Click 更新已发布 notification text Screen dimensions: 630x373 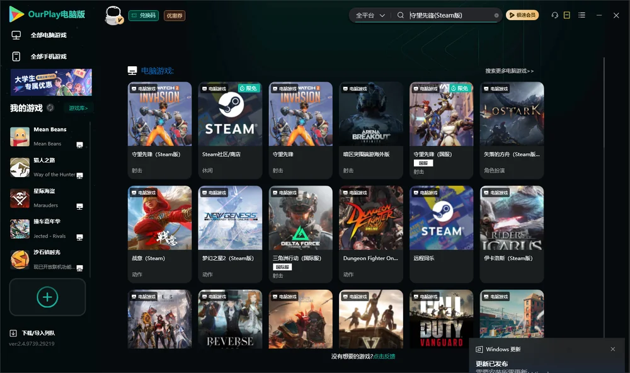[x=492, y=364]
